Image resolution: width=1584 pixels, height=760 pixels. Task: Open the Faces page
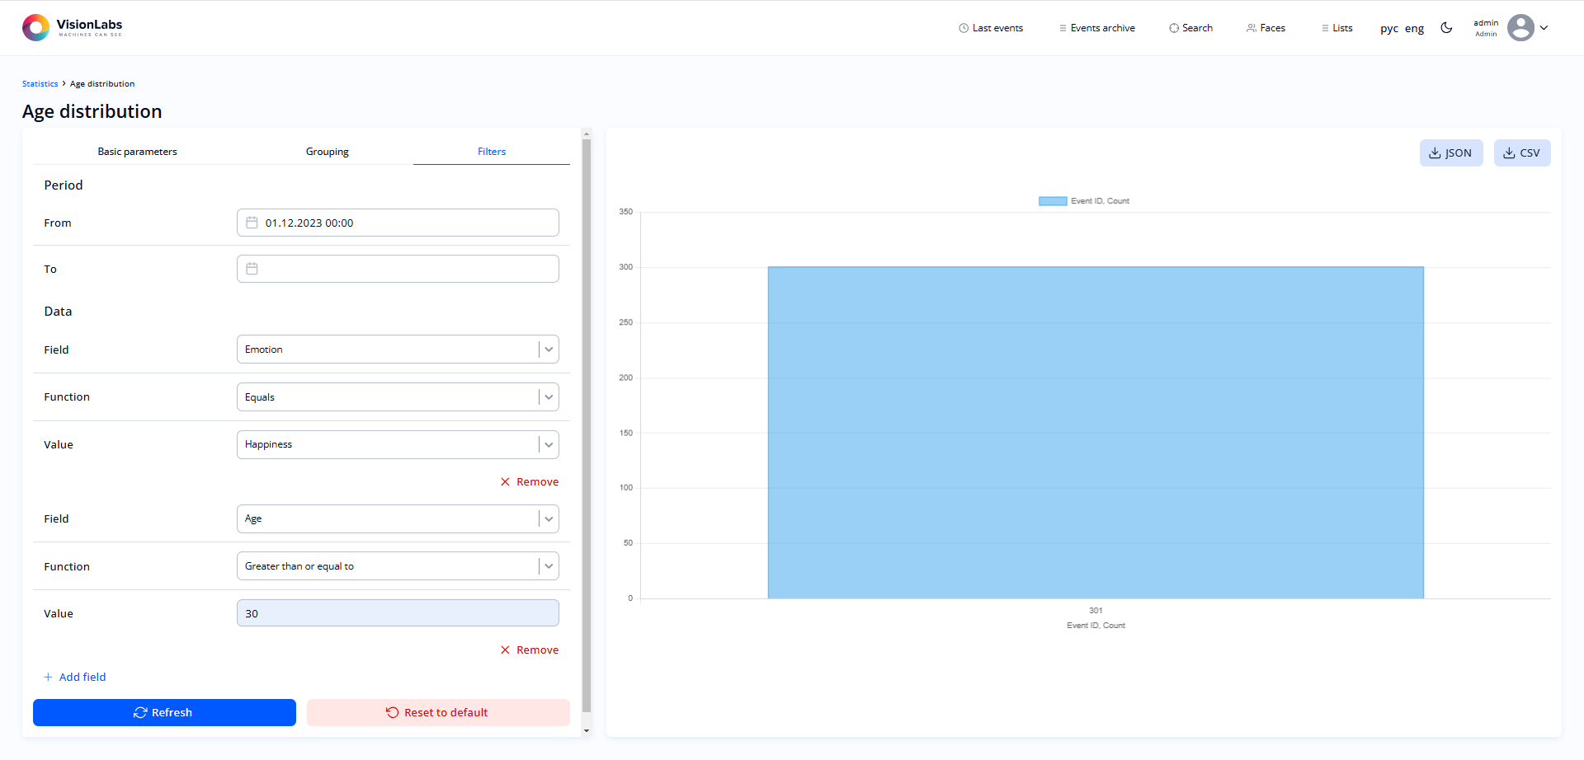pyautogui.click(x=1266, y=28)
